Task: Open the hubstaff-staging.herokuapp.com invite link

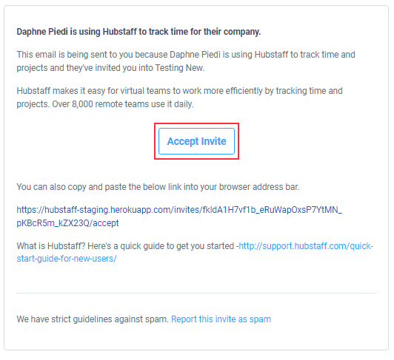Action: click(179, 217)
